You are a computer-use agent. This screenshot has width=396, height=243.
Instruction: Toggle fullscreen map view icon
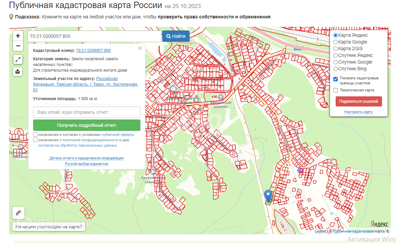18,60
